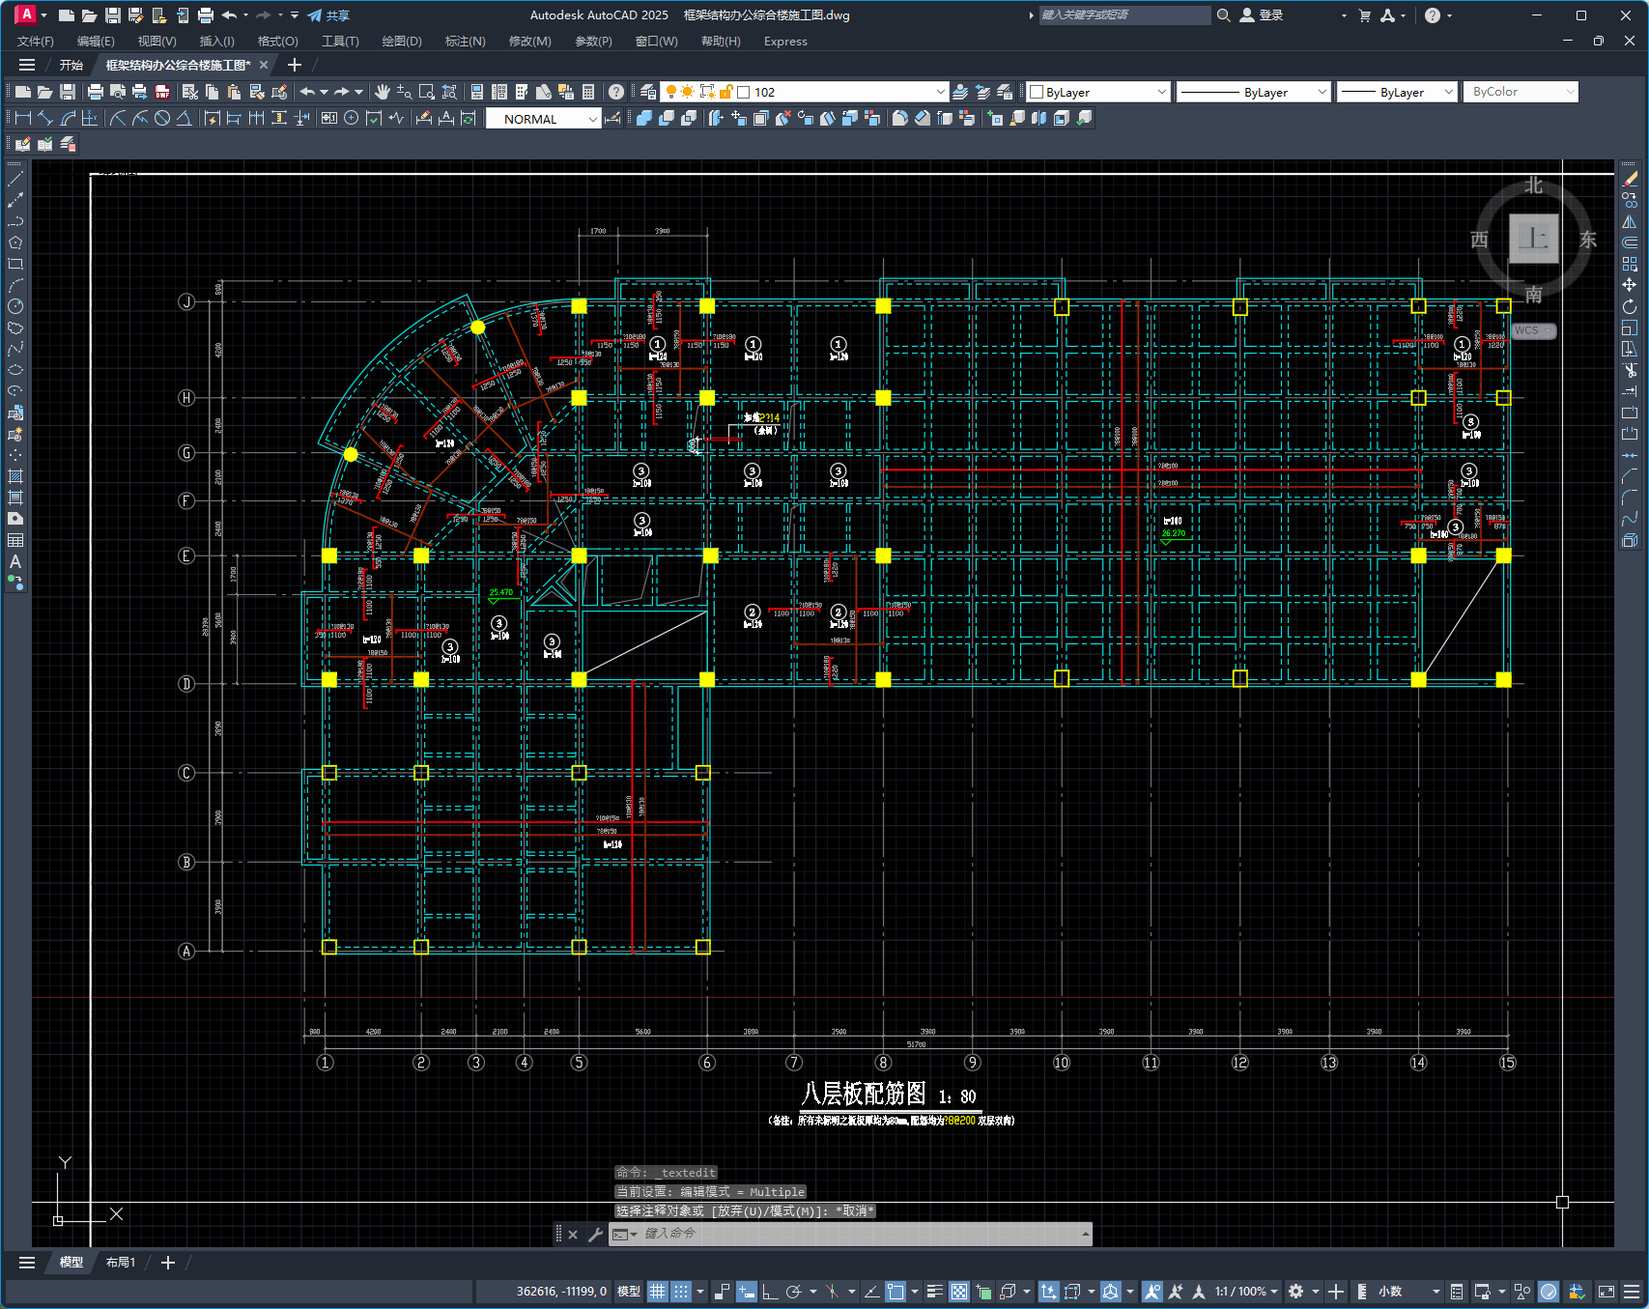Viewport: 1649px width, 1309px height.
Task: Toggle object snap in status bar
Action: point(896,1292)
